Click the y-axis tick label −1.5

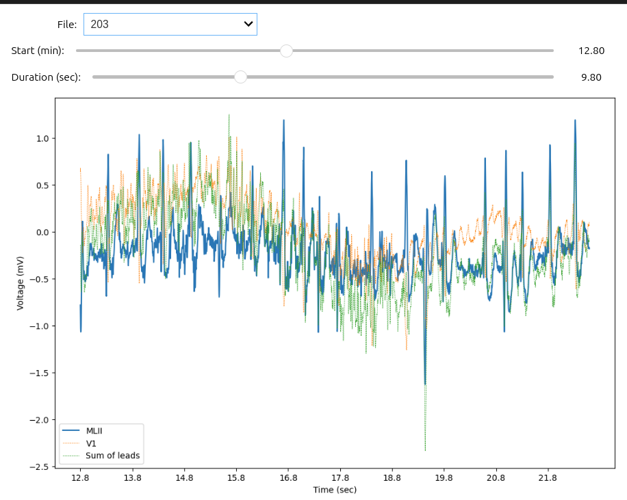[x=39, y=373]
